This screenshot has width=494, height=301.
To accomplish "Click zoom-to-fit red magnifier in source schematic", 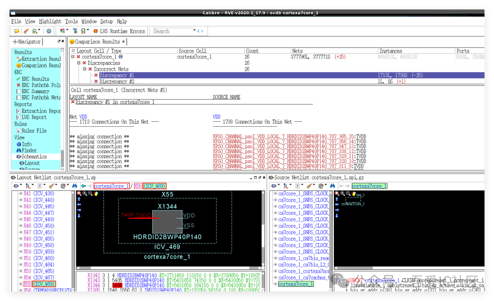I will [x=337, y=193].
